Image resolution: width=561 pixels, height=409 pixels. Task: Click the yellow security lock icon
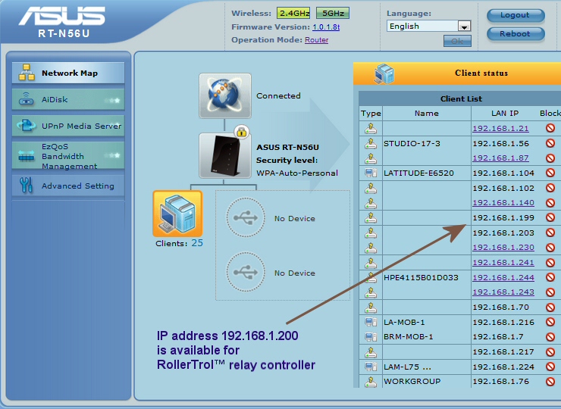(242, 132)
